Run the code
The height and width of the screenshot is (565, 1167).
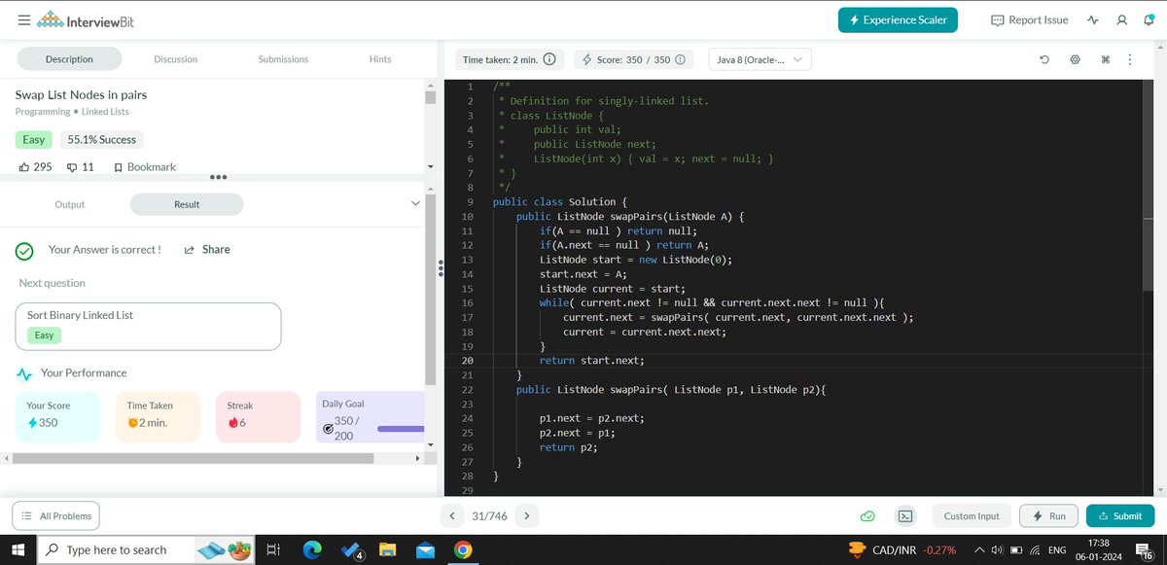(x=1048, y=516)
